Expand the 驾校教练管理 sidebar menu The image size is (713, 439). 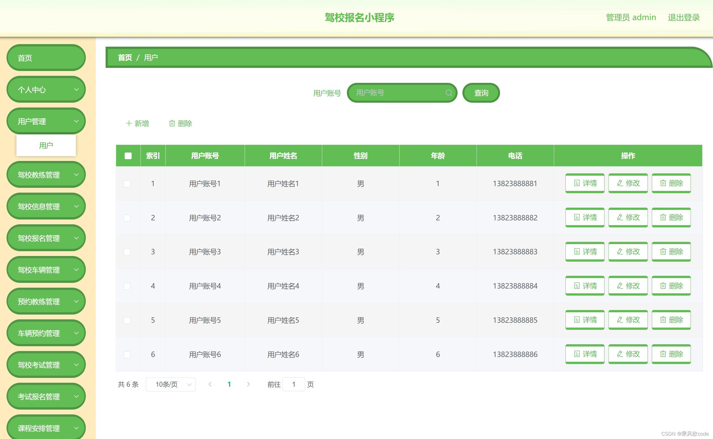46,175
